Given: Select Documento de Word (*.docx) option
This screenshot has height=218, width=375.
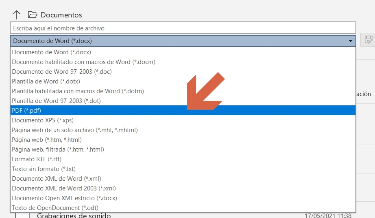Looking at the screenshot, I should (183, 52).
